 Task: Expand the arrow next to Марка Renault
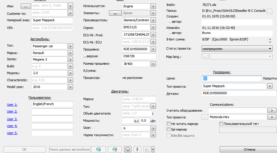coord(70,53)
